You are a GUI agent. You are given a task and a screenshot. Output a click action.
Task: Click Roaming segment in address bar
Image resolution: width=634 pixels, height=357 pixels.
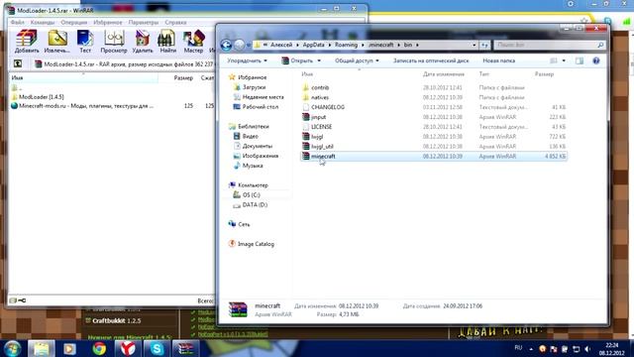coord(346,45)
